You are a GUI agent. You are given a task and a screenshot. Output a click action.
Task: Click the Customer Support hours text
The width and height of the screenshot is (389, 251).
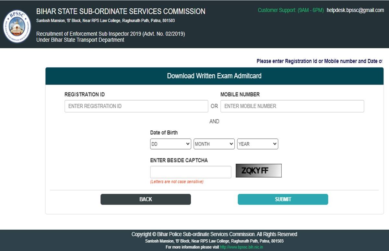coord(290,10)
